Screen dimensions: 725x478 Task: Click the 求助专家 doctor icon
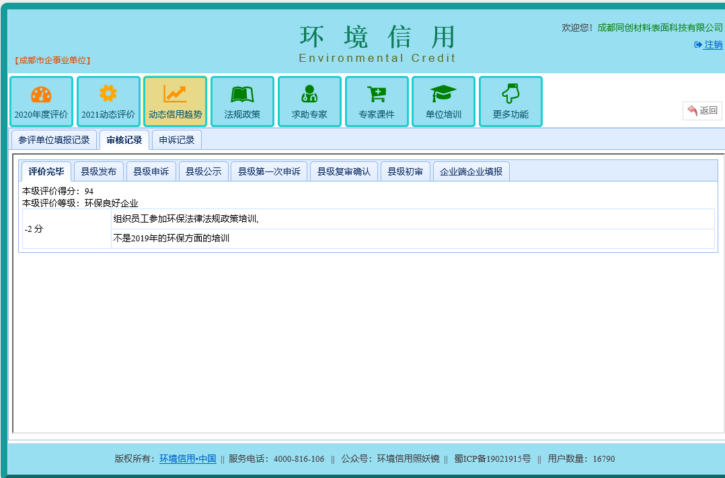coord(309,94)
